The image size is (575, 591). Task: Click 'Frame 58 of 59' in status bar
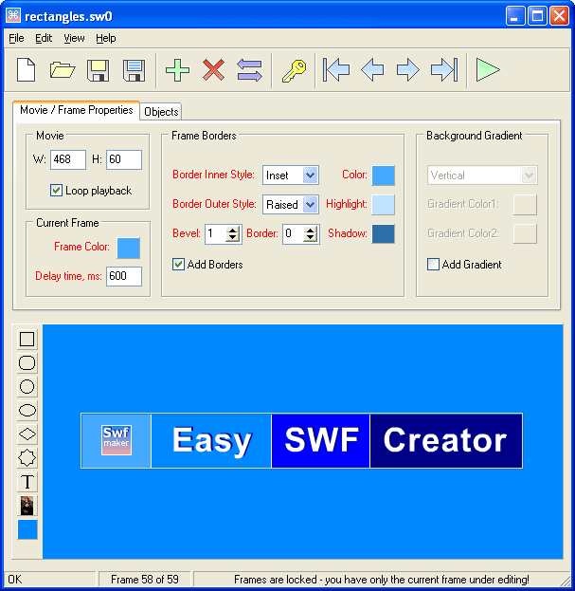coord(145,580)
